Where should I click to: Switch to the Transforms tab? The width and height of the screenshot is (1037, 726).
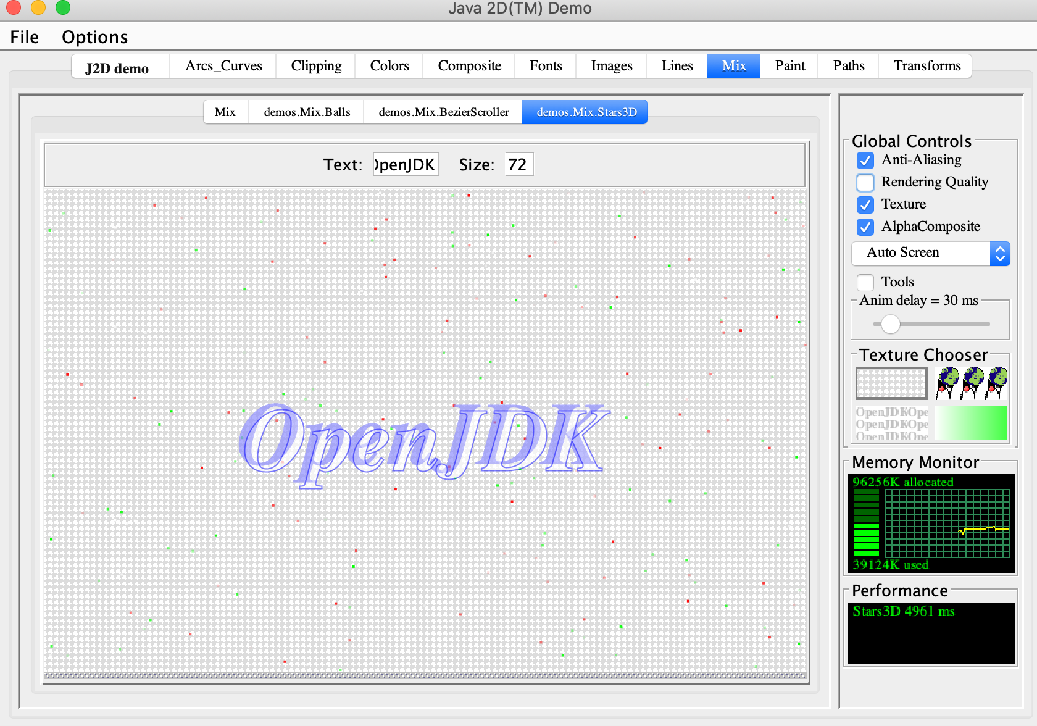click(x=927, y=66)
